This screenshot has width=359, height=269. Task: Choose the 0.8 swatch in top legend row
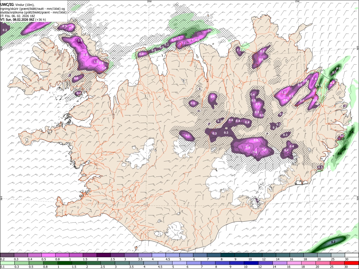(62, 255)
